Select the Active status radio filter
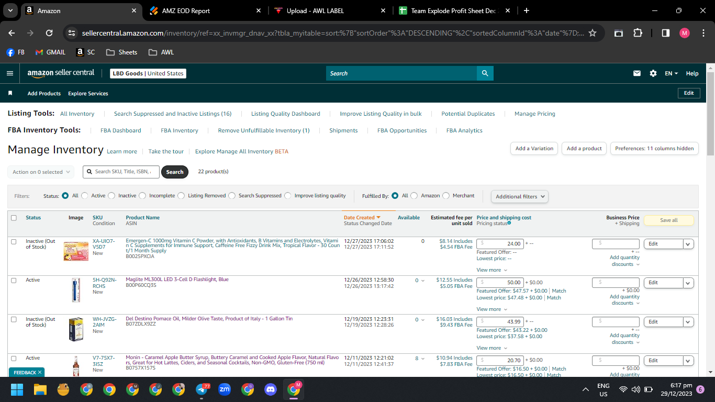Screen dimensions: 715x402 click(x=85, y=196)
